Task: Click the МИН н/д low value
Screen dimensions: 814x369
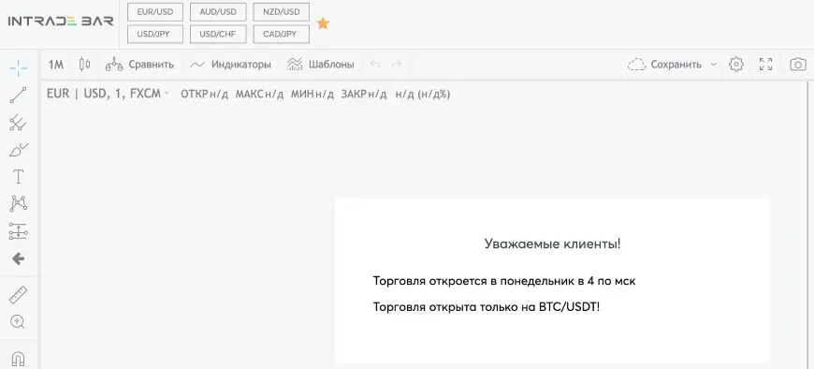Action: 312,94
